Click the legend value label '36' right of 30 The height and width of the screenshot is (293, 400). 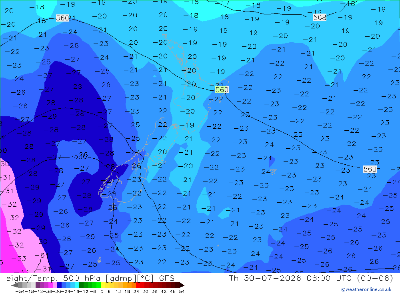[154, 291]
